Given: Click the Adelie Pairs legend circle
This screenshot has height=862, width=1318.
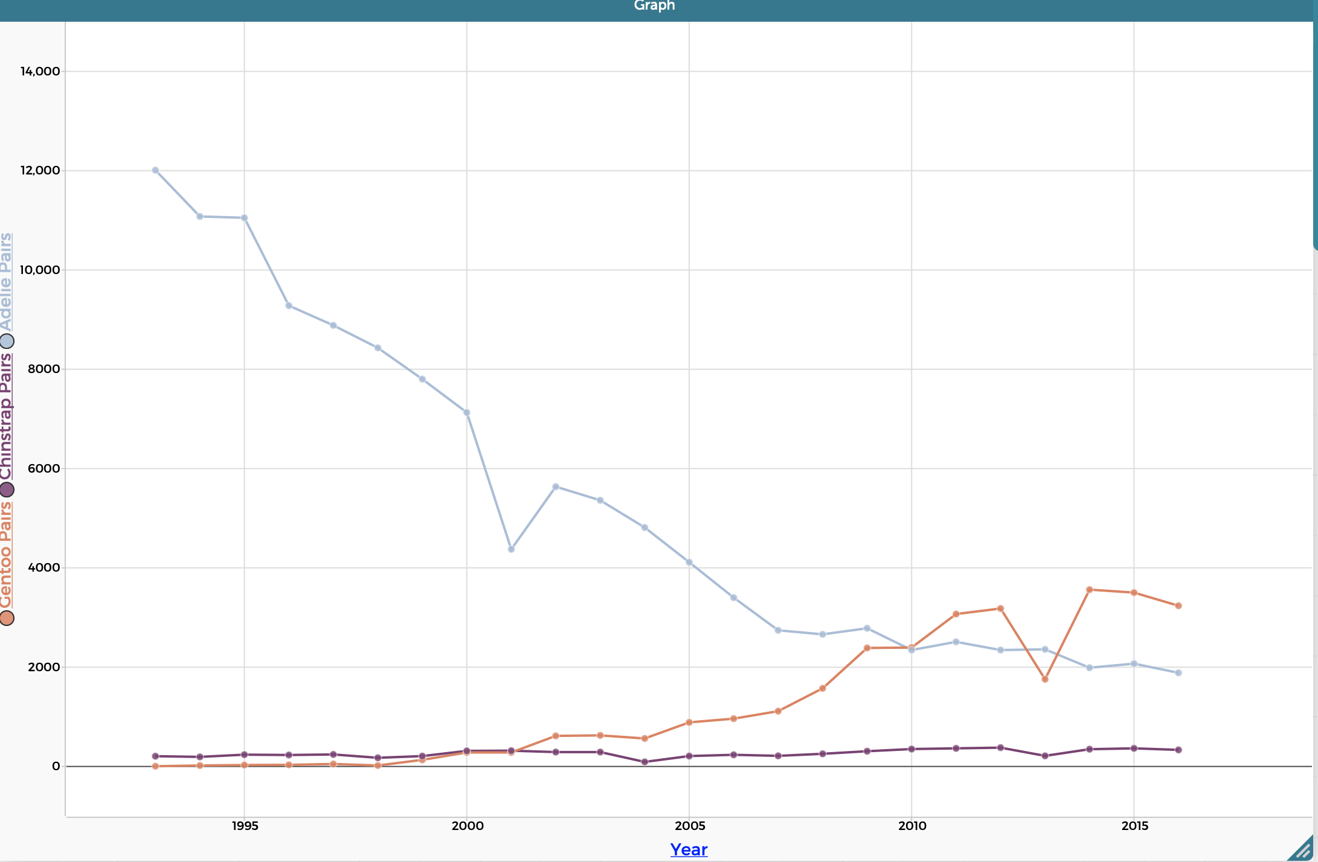Looking at the screenshot, I should tap(7, 341).
